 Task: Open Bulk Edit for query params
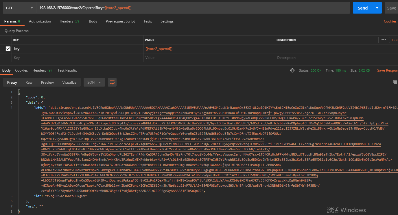pyautogui.click(x=395, y=40)
